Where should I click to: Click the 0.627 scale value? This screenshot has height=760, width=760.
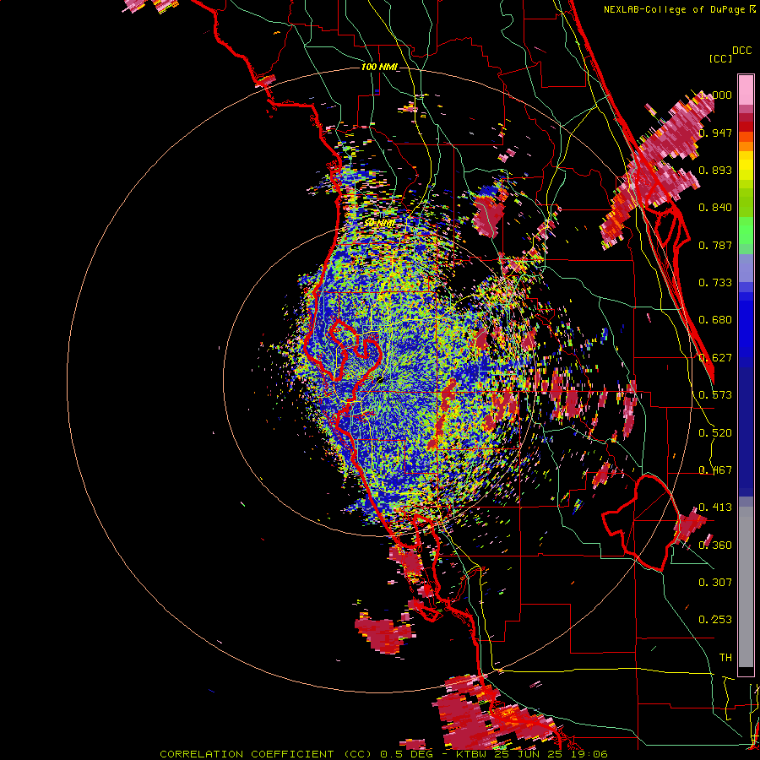pyautogui.click(x=715, y=358)
